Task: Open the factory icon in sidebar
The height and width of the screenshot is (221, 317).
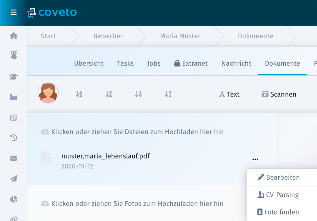Action: 14,97
